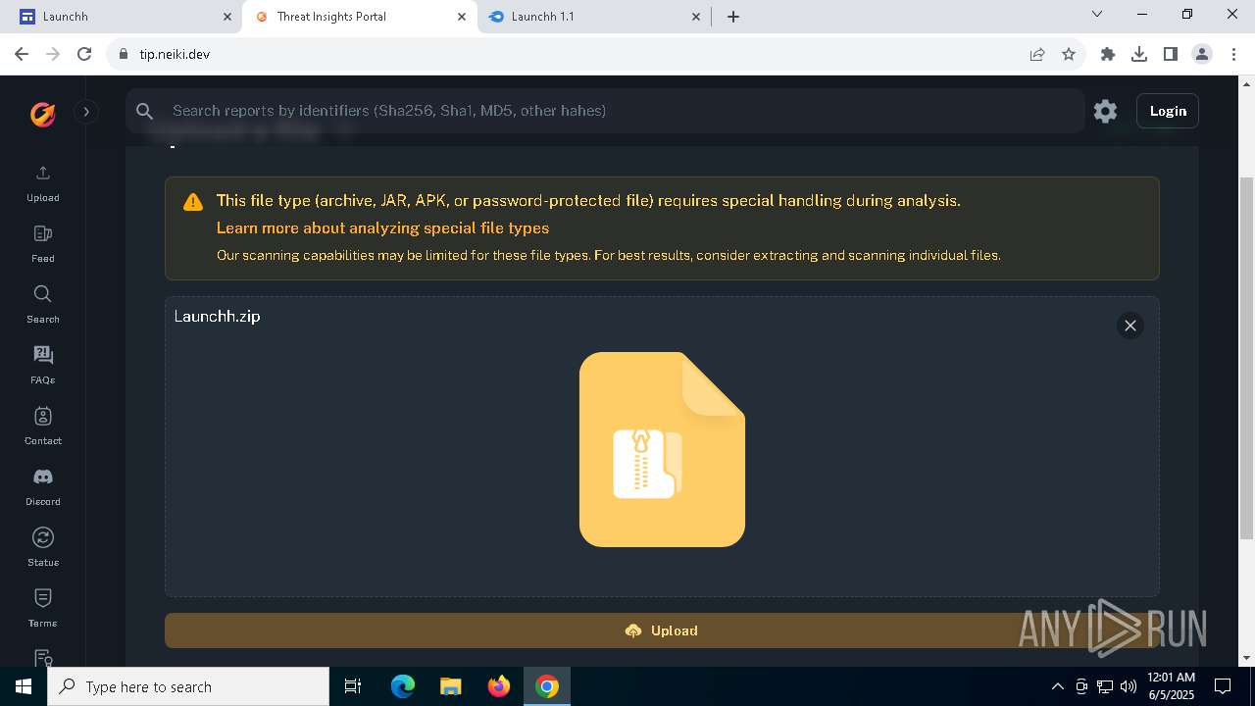Bookmark this page with the star

pos(1069,54)
